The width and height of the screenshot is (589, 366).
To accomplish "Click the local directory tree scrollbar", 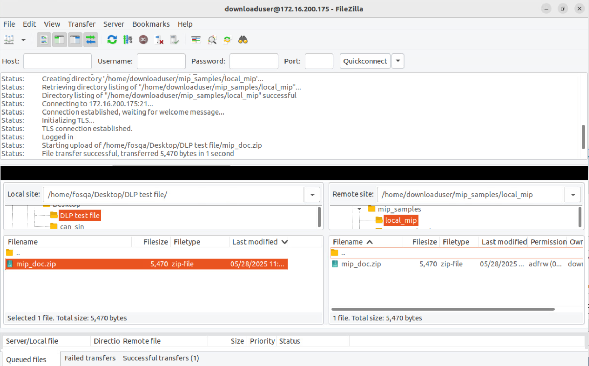I will pyautogui.click(x=319, y=217).
